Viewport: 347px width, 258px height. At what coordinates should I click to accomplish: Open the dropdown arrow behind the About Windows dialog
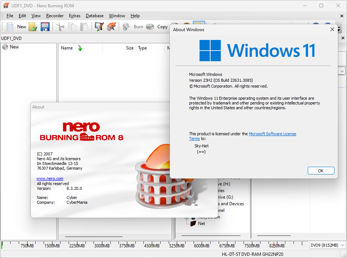(x=342, y=71)
